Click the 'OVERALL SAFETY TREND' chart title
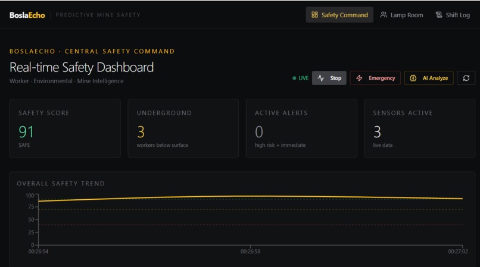Screen dimensions: 480x267 pyautogui.click(x=61, y=184)
